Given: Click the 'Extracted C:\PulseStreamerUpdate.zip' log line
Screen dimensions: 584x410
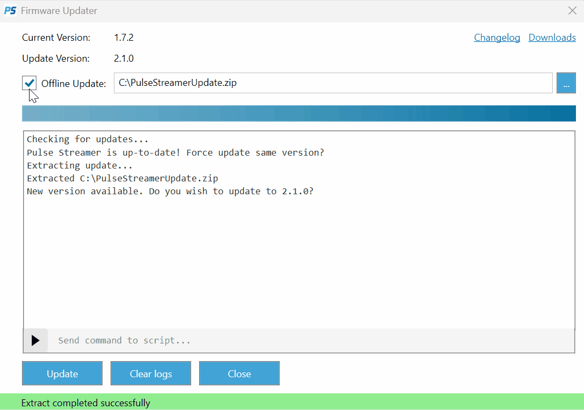Looking at the screenshot, I should point(122,178).
